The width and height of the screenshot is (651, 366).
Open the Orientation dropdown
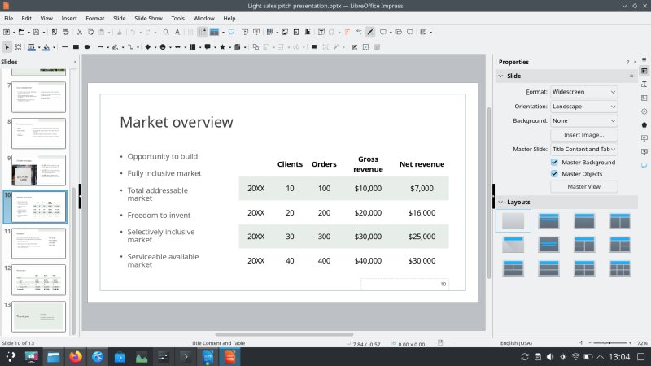pos(583,107)
